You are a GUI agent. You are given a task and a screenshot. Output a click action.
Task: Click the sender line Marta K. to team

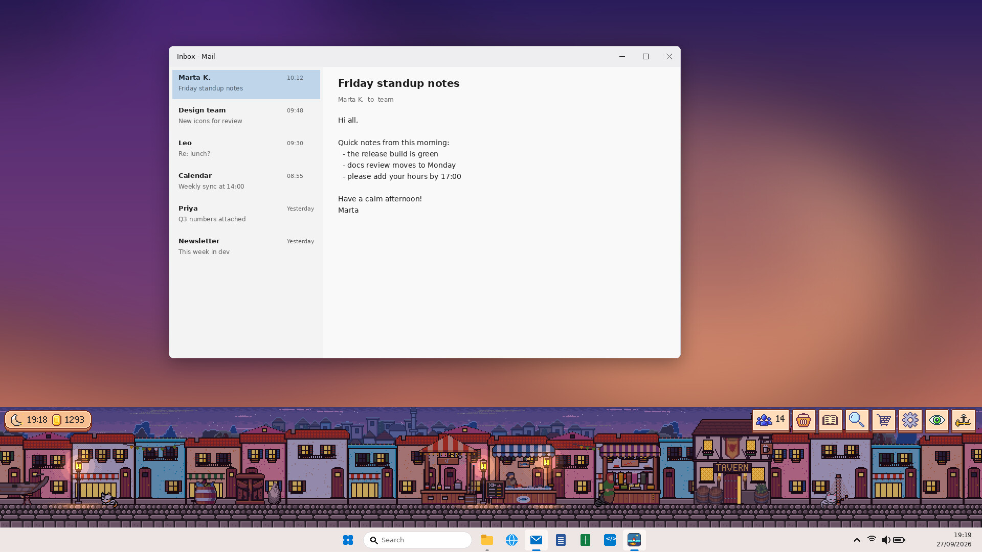tap(366, 100)
